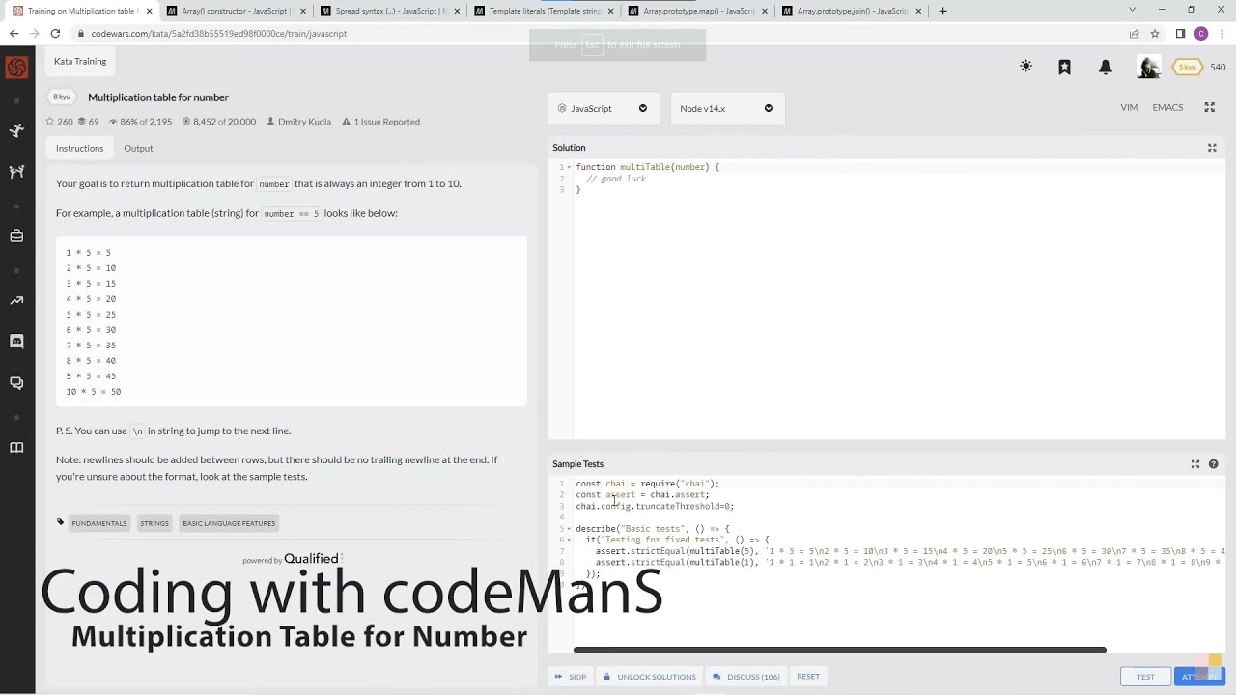Reload the current page

tap(55, 33)
